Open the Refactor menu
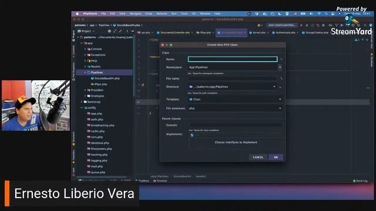376x211 pixels. point(162,13)
